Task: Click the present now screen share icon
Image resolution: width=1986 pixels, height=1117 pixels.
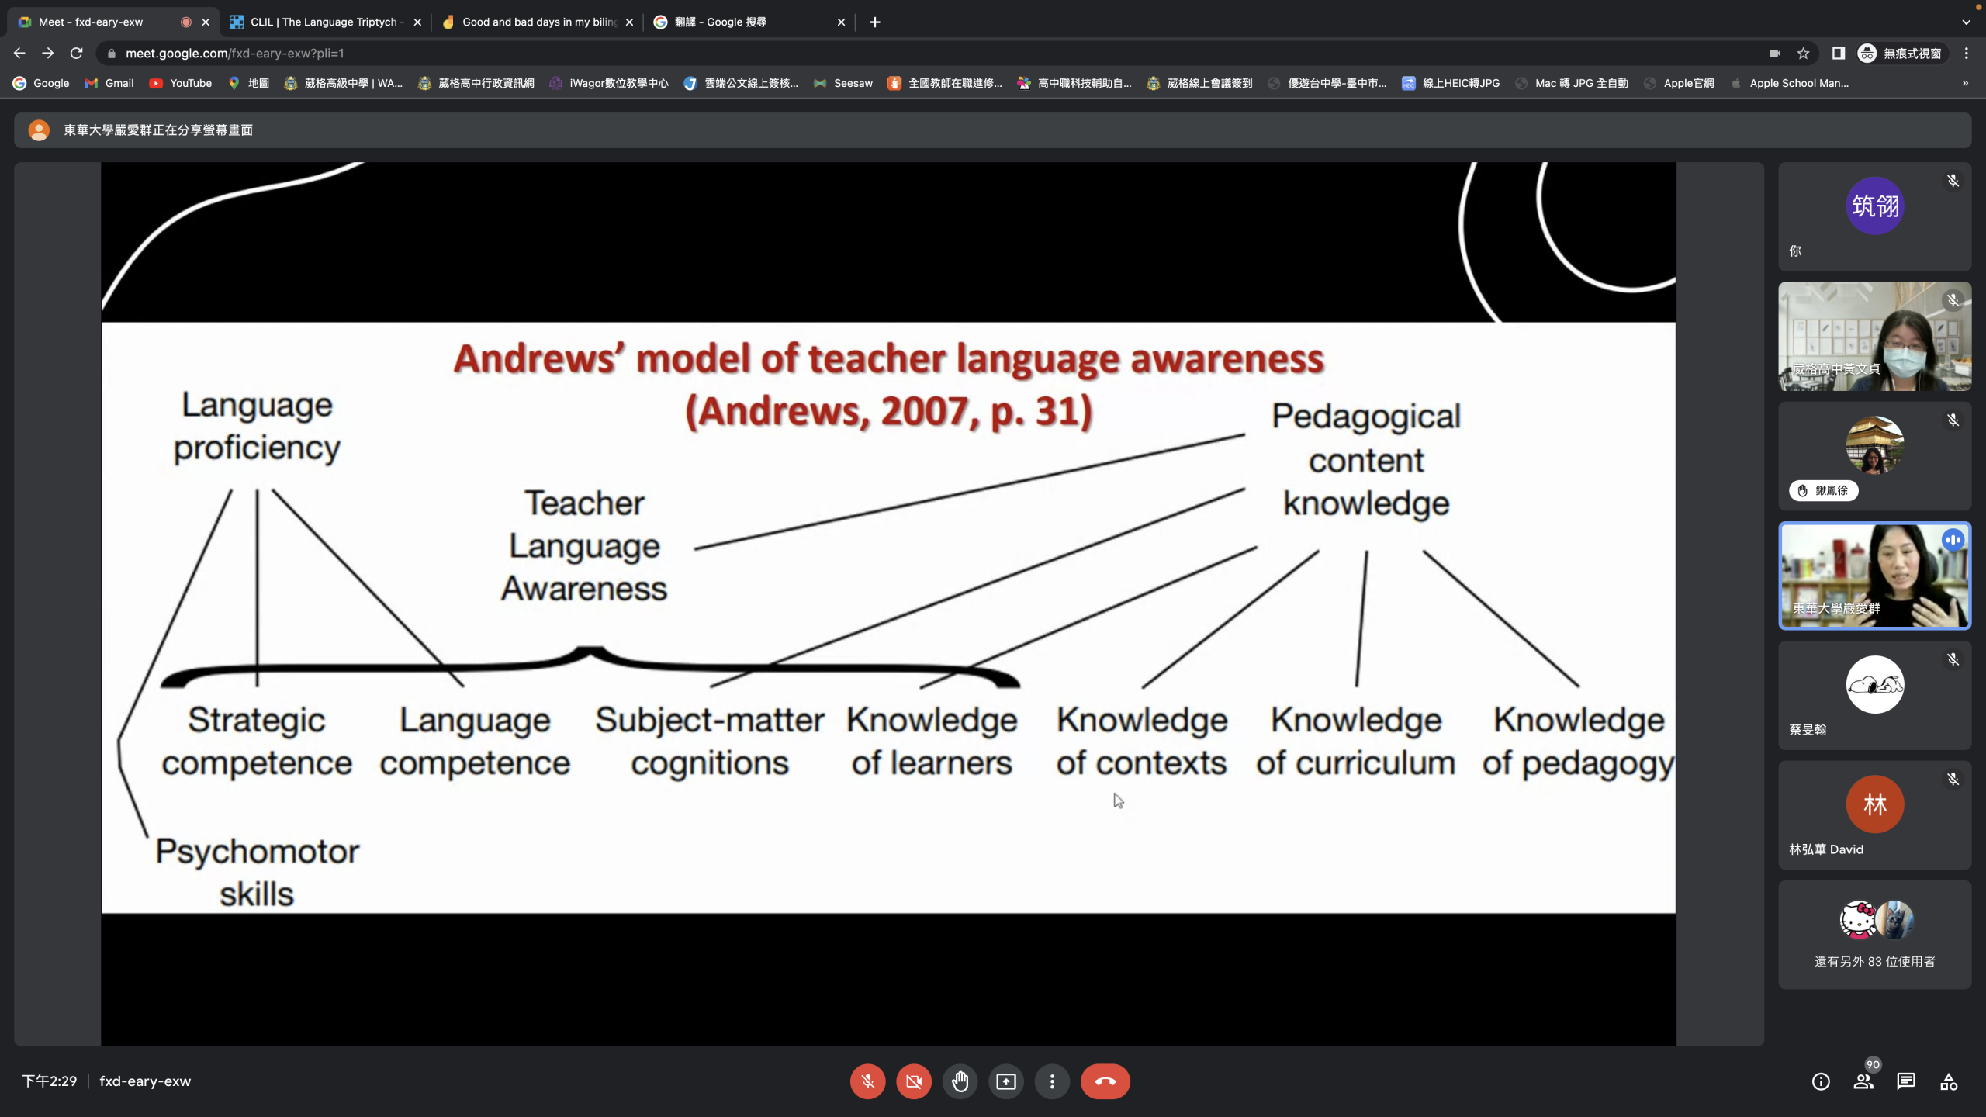Action: pos(1006,1081)
